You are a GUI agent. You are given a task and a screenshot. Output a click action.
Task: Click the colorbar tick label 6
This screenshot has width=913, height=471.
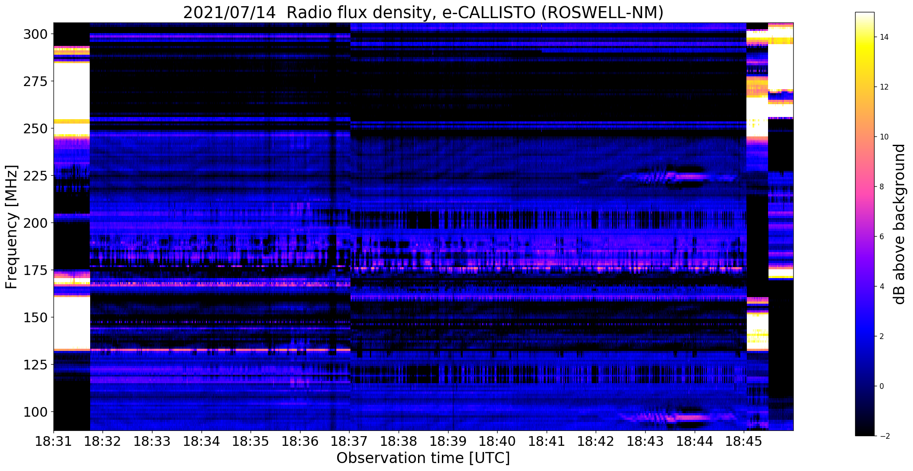[882, 237]
